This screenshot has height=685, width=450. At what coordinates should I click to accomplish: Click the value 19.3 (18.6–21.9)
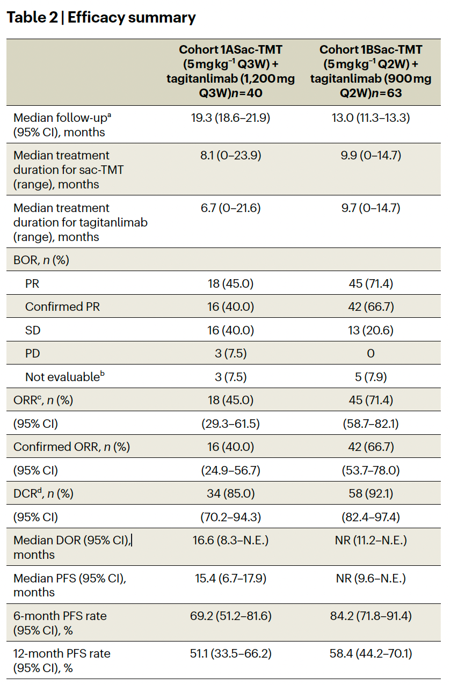(x=230, y=118)
